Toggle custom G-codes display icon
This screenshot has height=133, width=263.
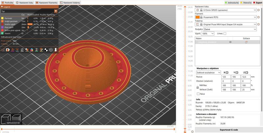[41, 50]
